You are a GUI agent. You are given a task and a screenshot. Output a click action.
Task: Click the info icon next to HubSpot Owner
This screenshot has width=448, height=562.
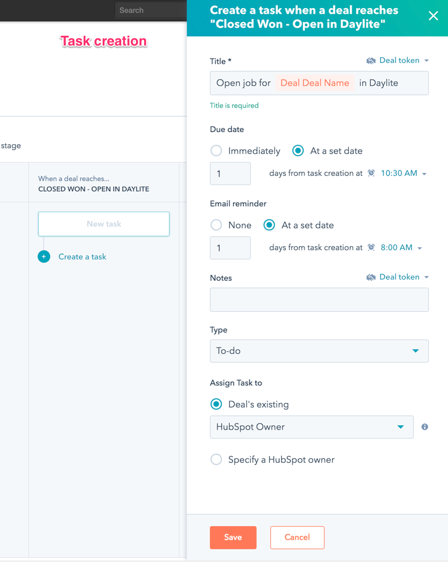[425, 427]
